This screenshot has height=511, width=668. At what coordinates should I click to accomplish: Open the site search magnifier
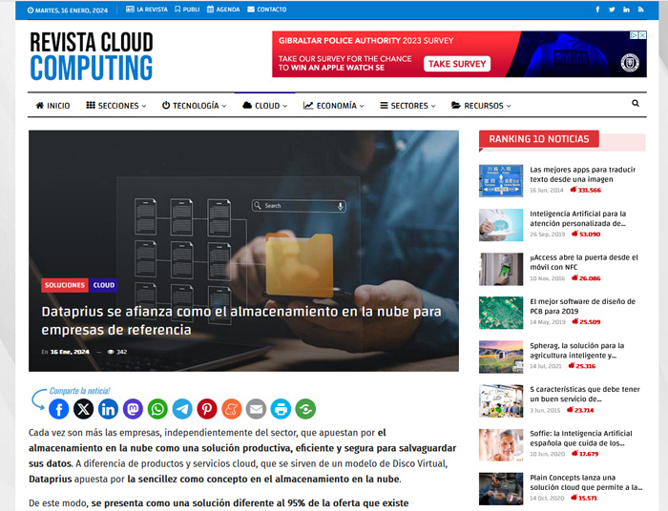click(x=636, y=103)
